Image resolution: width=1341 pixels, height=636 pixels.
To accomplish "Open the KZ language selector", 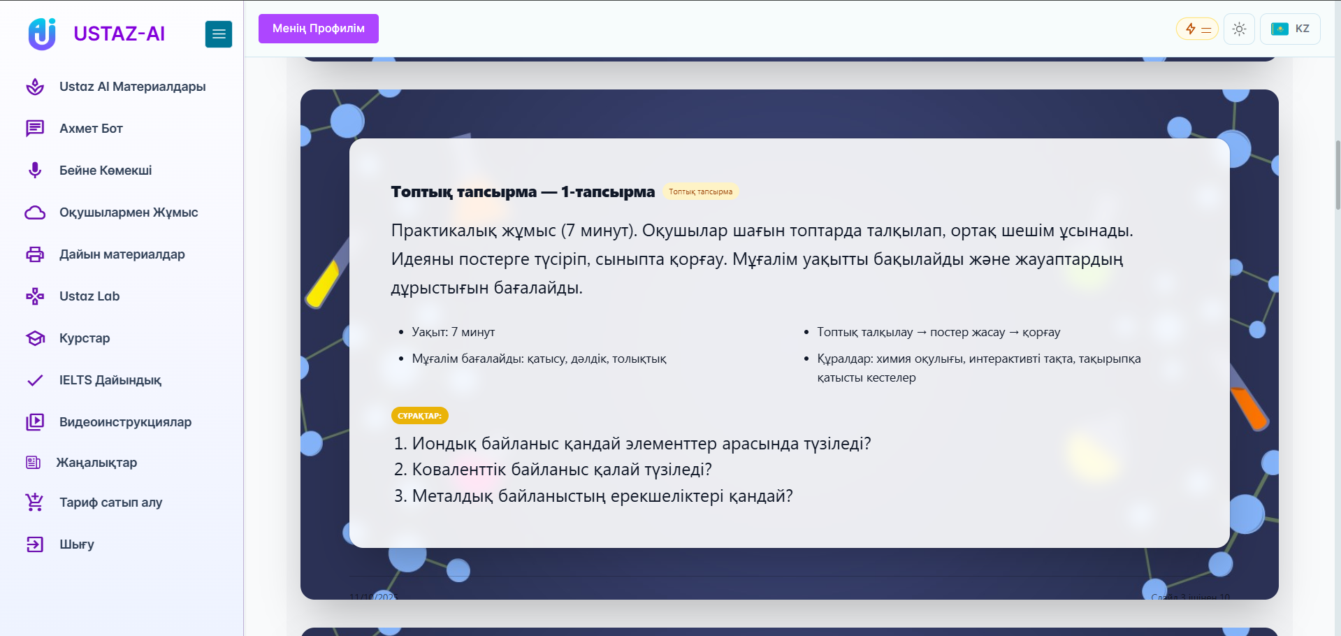I will point(1289,29).
